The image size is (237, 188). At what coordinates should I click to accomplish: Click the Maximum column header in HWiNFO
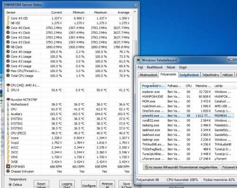coord(100,12)
